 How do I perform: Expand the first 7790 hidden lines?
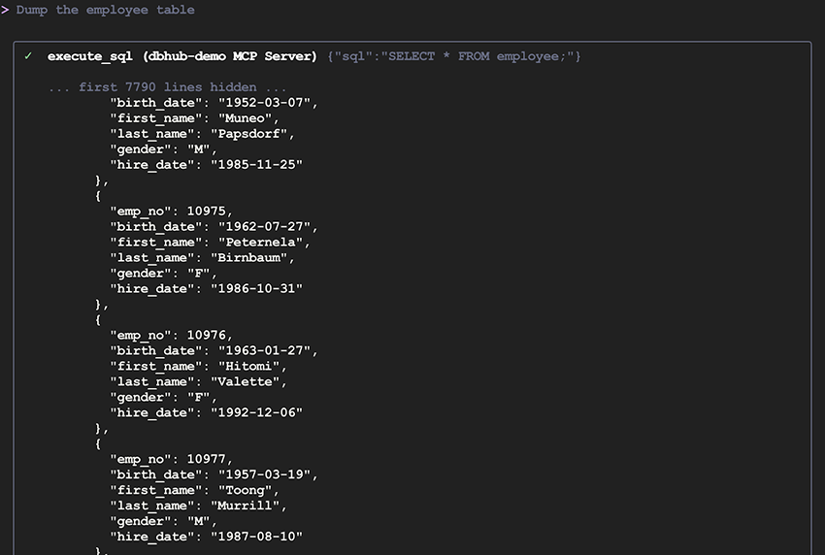click(x=167, y=87)
